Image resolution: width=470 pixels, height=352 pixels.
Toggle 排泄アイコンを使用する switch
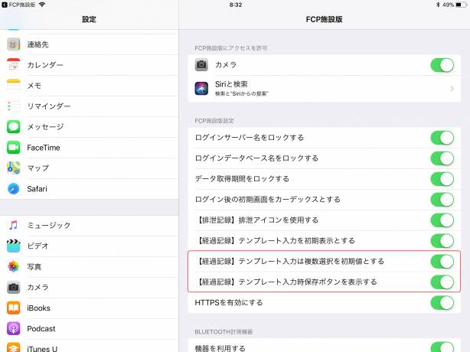(442, 220)
